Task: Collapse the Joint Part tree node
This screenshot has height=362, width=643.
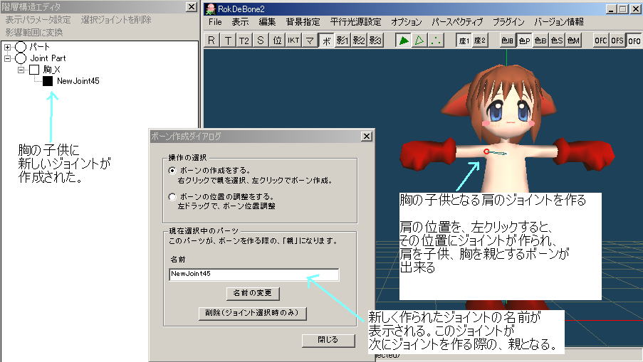Action: pos(7,58)
